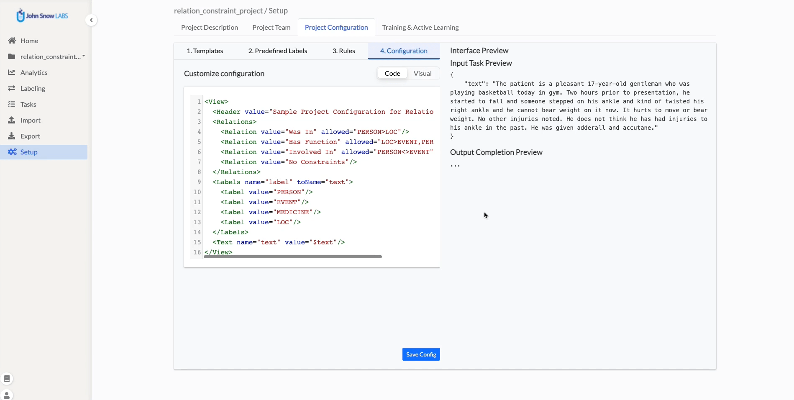Image resolution: width=794 pixels, height=400 pixels.
Task: Switch to Project Description tab
Action: click(x=210, y=27)
